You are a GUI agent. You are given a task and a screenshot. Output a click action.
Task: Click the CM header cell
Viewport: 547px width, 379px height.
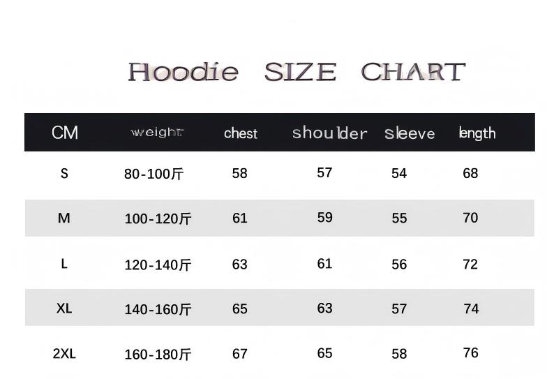pos(65,133)
